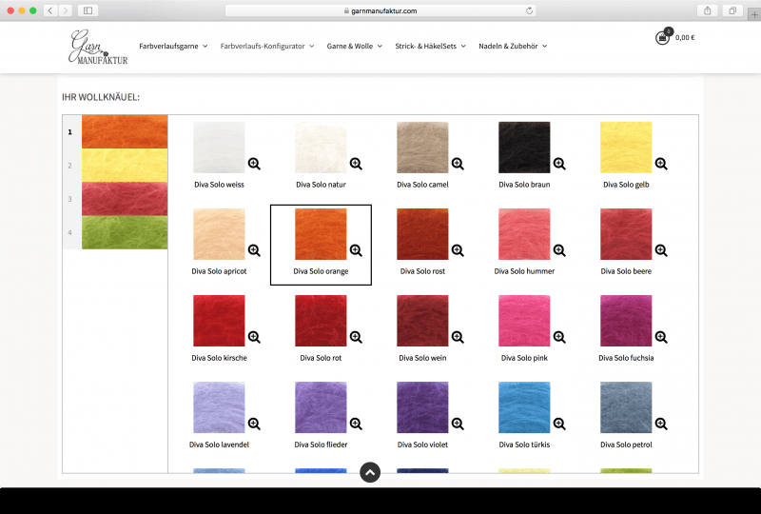Zoom into Diva Solo beere swatch
This screenshot has width=761, height=514.
click(661, 250)
